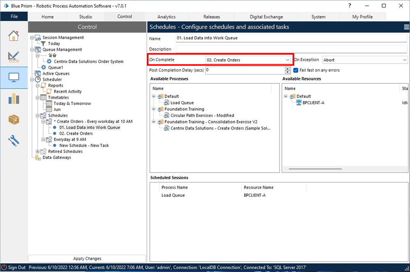Click the Active Queues icon

[38, 73]
